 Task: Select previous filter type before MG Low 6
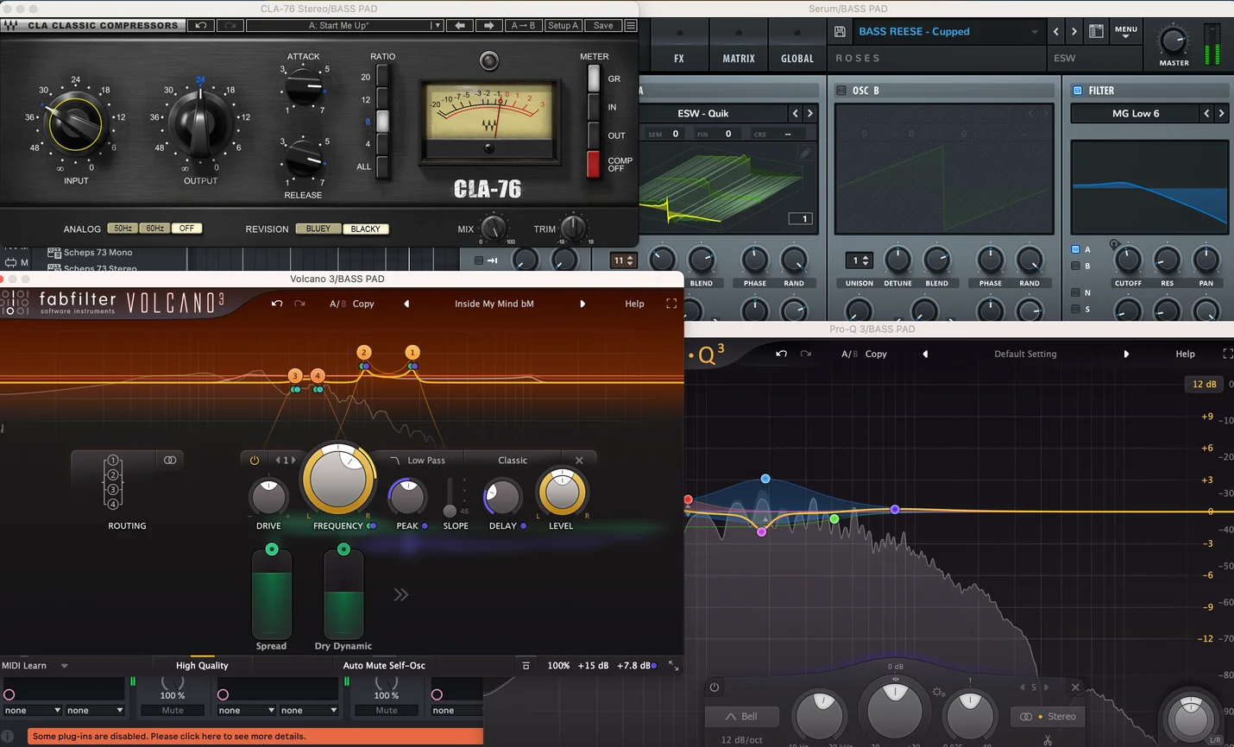click(x=1206, y=113)
